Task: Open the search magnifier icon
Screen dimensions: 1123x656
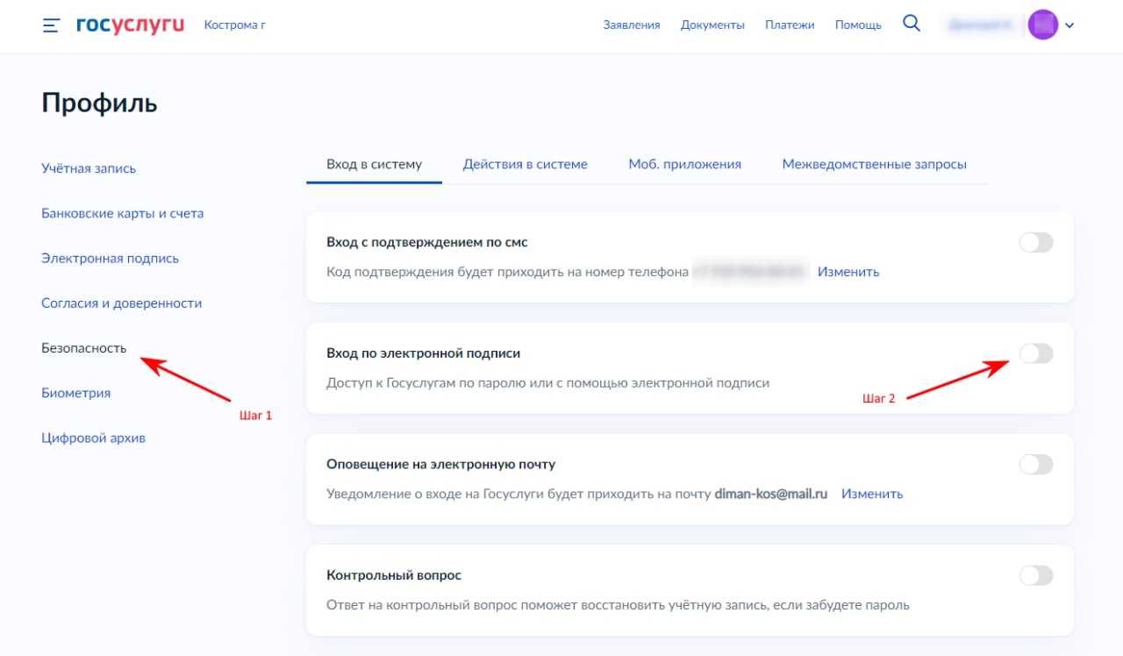Action: click(912, 24)
